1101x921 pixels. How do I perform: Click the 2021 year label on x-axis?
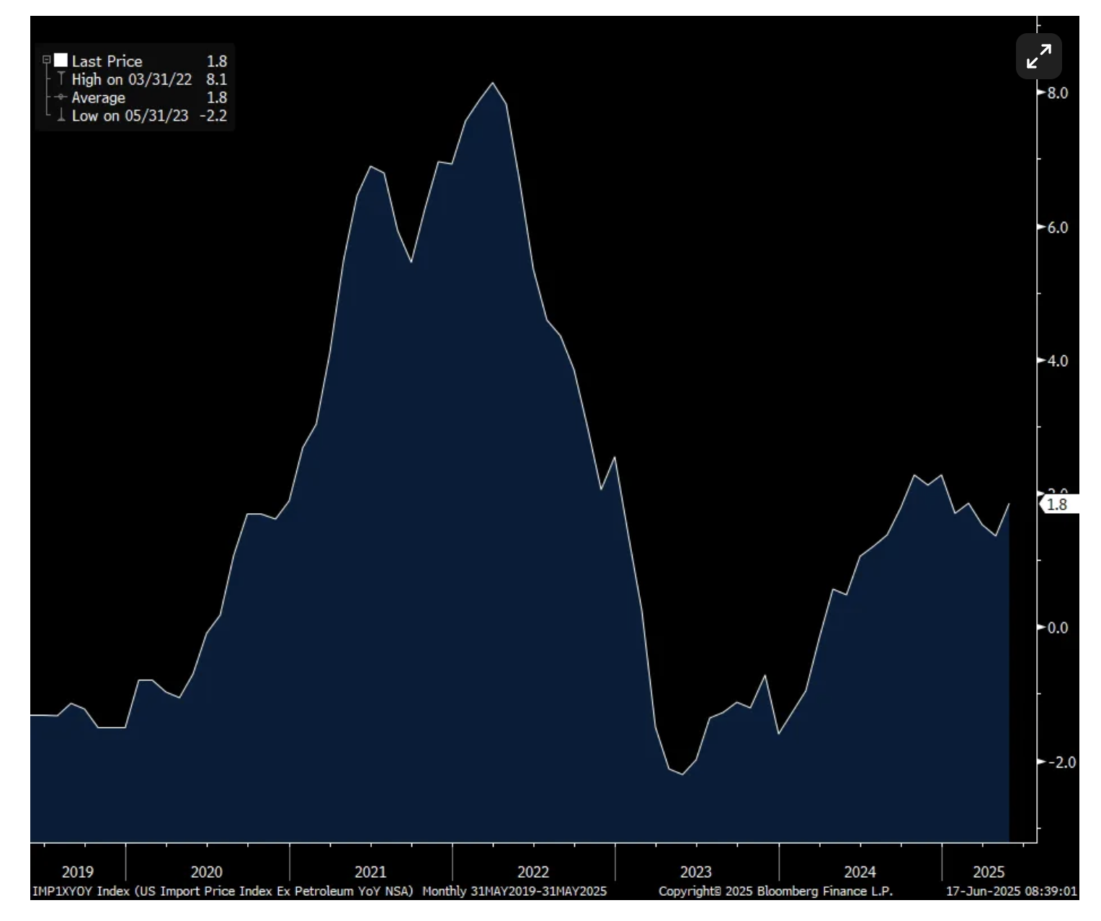coord(370,872)
